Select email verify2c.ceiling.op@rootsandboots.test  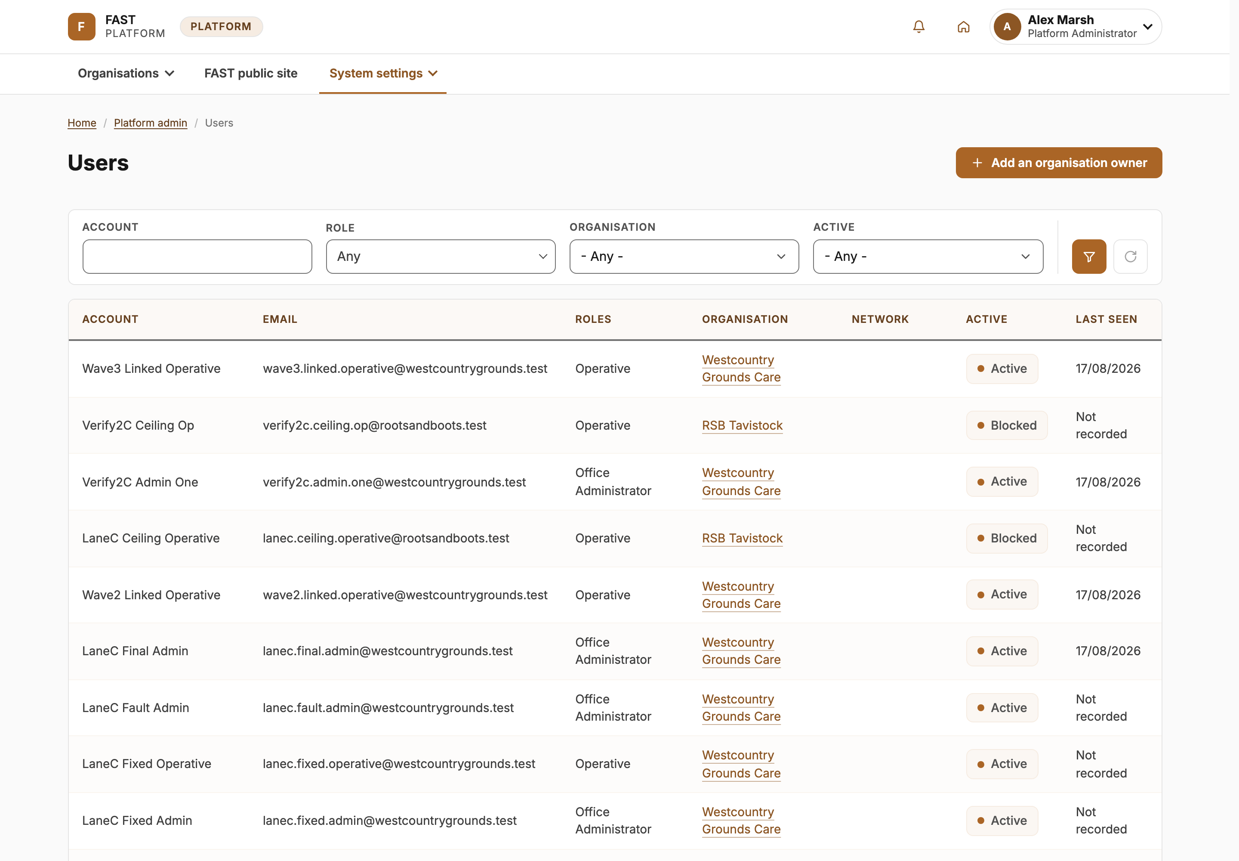coord(374,426)
